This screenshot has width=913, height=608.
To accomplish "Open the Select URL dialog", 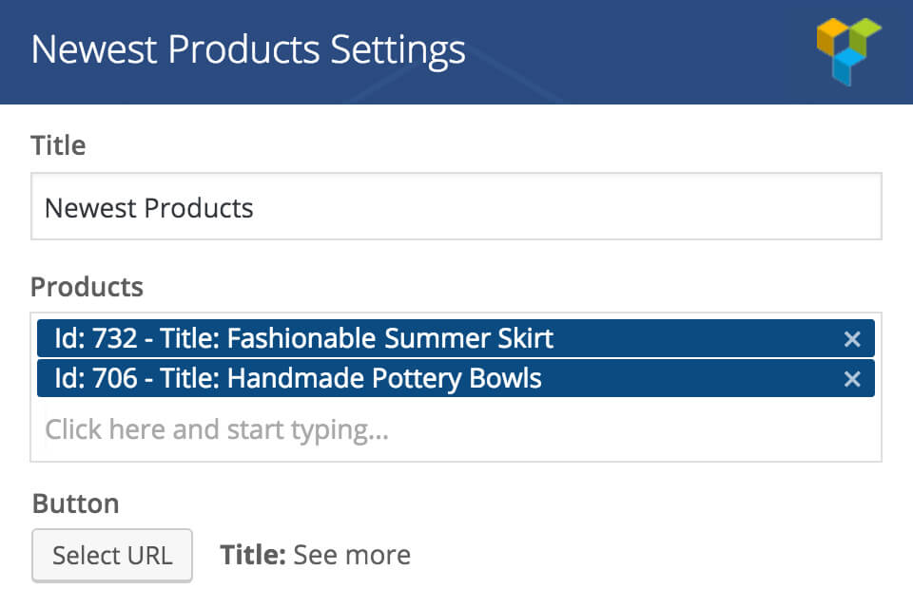I will pyautogui.click(x=112, y=555).
